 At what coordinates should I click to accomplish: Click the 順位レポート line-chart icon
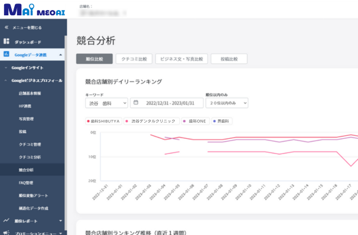(x=6, y=220)
